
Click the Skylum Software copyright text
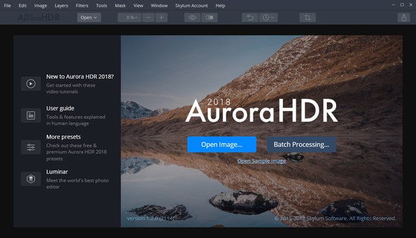tap(335, 218)
